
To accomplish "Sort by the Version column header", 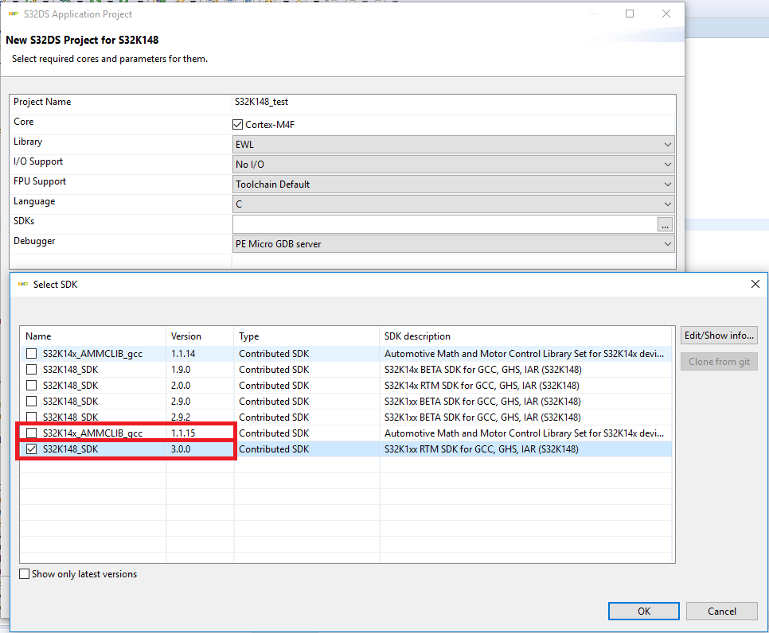I will 200,336.
